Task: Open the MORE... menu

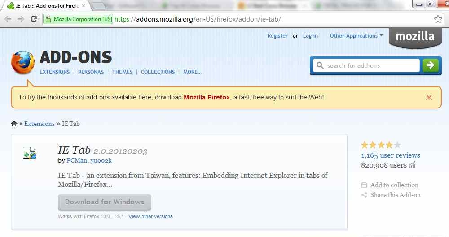Action: 193,72
